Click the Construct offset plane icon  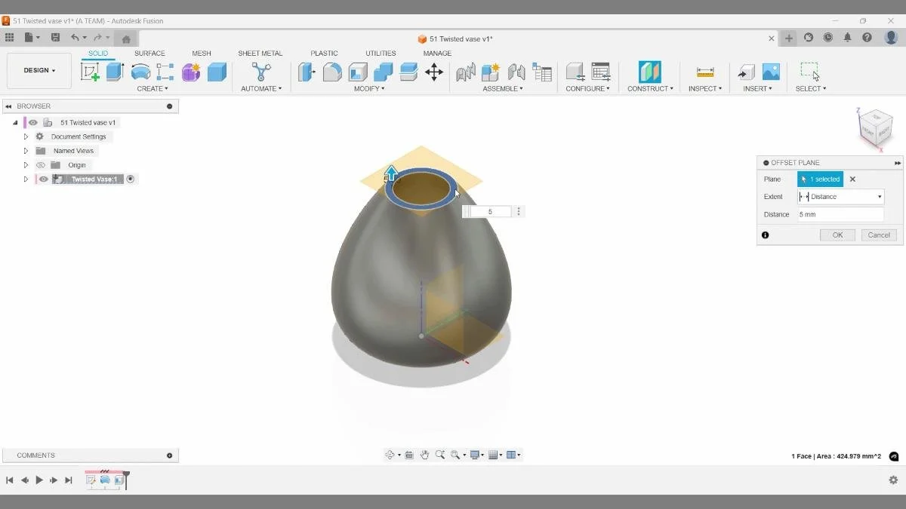click(650, 72)
